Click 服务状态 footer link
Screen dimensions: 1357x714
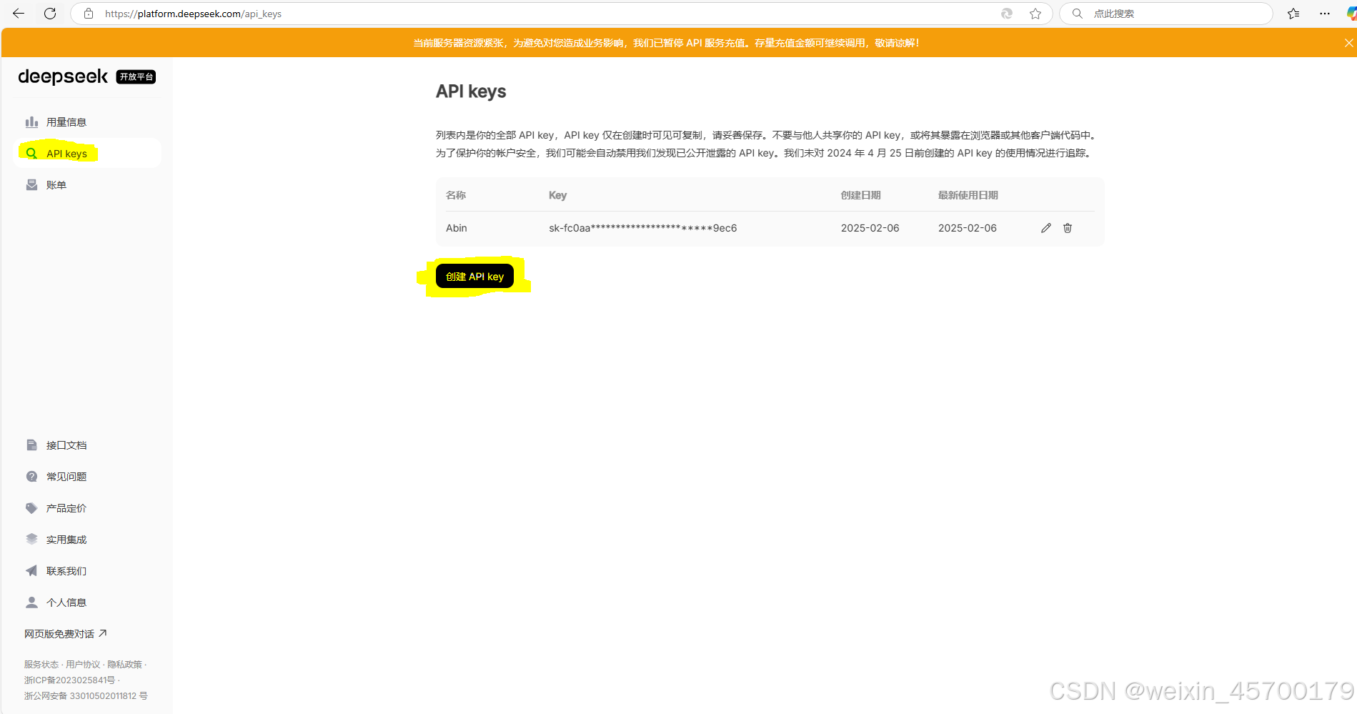coord(41,665)
